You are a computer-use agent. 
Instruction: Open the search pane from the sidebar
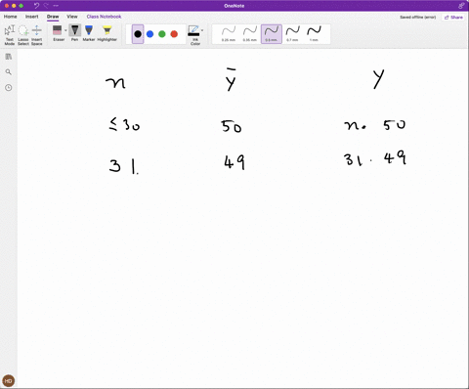coord(9,72)
